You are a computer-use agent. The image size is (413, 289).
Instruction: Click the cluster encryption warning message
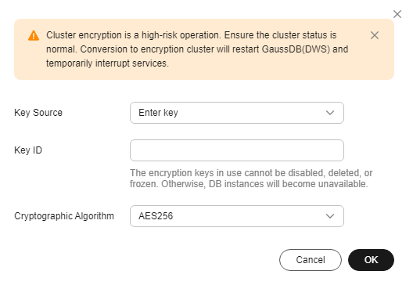[x=197, y=49]
